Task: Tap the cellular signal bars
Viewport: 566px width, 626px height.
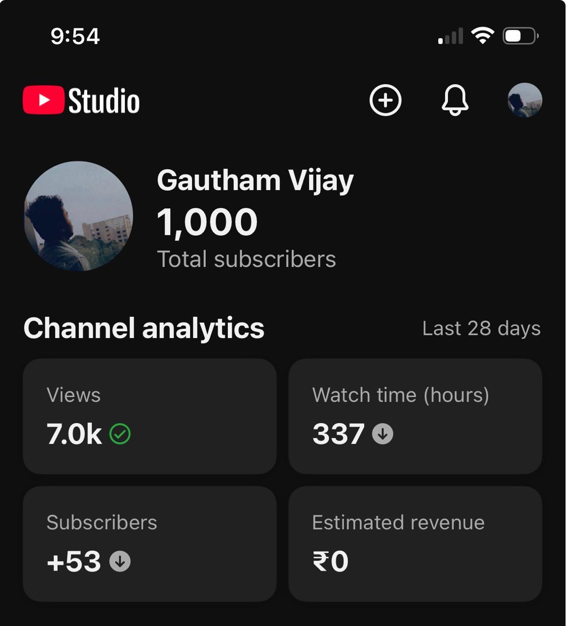Action: 450,37
